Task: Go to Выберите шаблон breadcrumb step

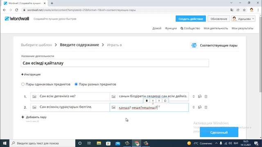Action: (36, 45)
